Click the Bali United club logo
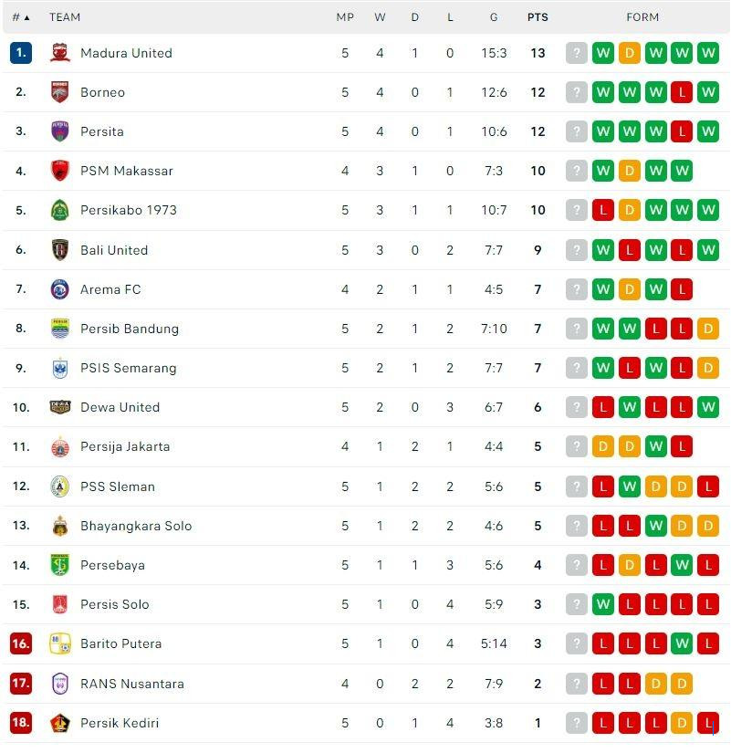Image resolution: width=731 pixels, height=753 pixels. [59, 249]
